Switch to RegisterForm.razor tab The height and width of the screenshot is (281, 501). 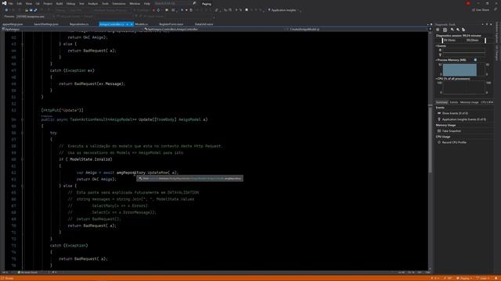coord(171,24)
